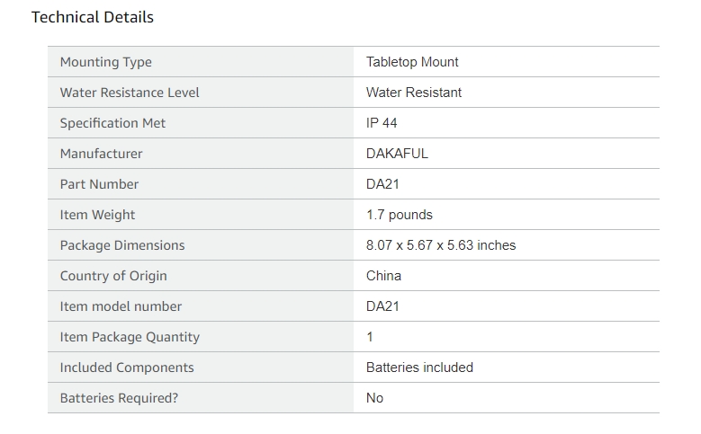Select the Batteries Required? label

coord(119,398)
